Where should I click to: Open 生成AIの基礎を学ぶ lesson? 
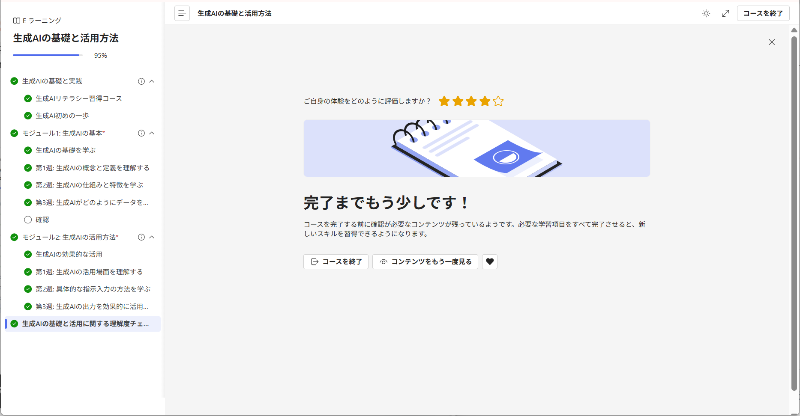[x=66, y=150]
